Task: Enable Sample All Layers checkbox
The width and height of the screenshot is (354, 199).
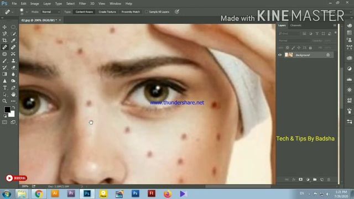Action: coord(147,12)
